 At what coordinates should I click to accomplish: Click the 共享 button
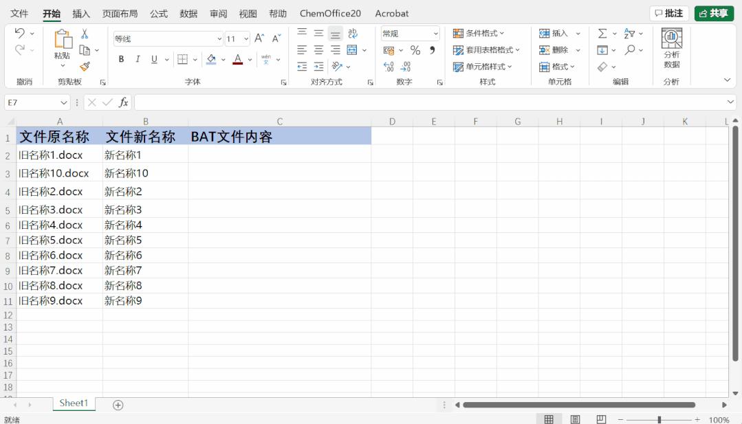[713, 13]
